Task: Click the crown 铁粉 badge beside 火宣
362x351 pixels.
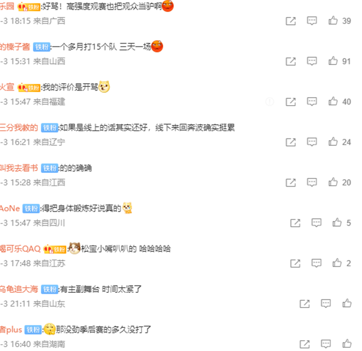Action: tap(29, 88)
